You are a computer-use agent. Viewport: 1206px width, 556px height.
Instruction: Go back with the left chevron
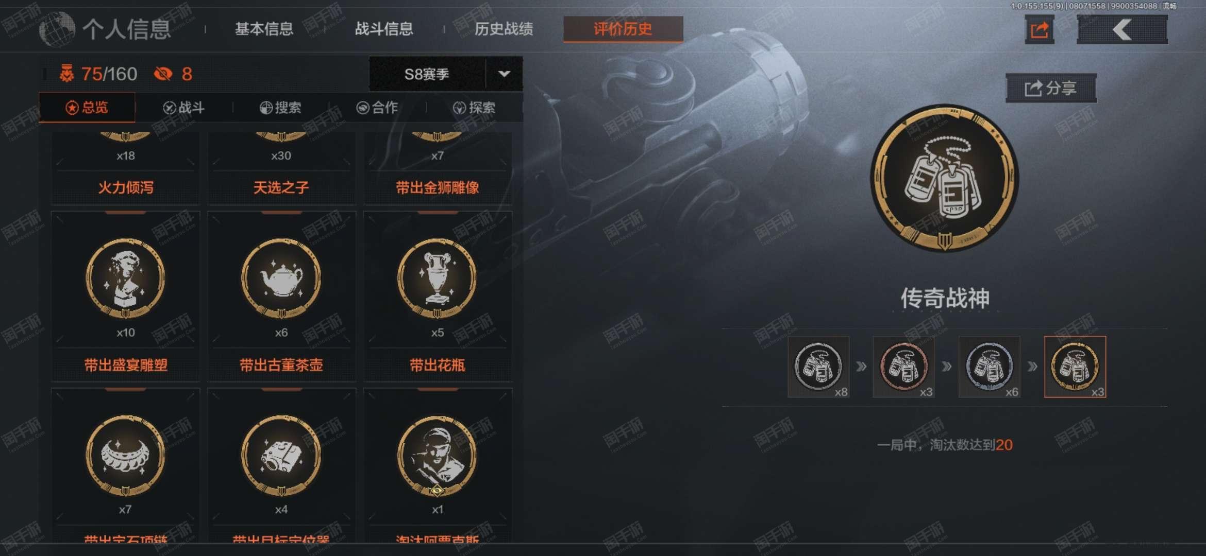[x=1122, y=29]
